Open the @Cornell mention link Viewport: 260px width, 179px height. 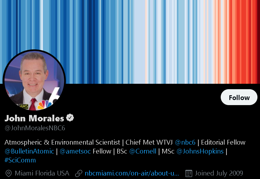pyautogui.click(x=142, y=151)
